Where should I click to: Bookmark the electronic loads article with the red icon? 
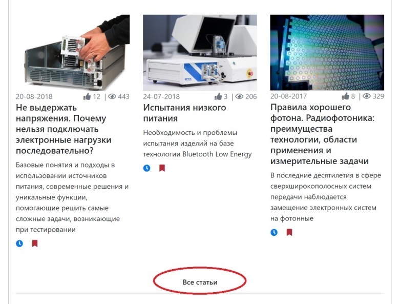click(x=35, y=243)
